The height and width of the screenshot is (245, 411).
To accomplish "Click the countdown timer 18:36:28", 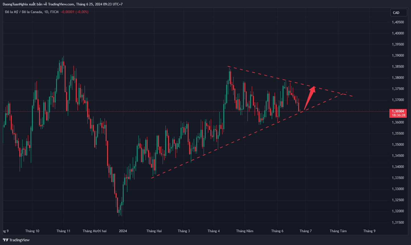I will tap(398, 115).
